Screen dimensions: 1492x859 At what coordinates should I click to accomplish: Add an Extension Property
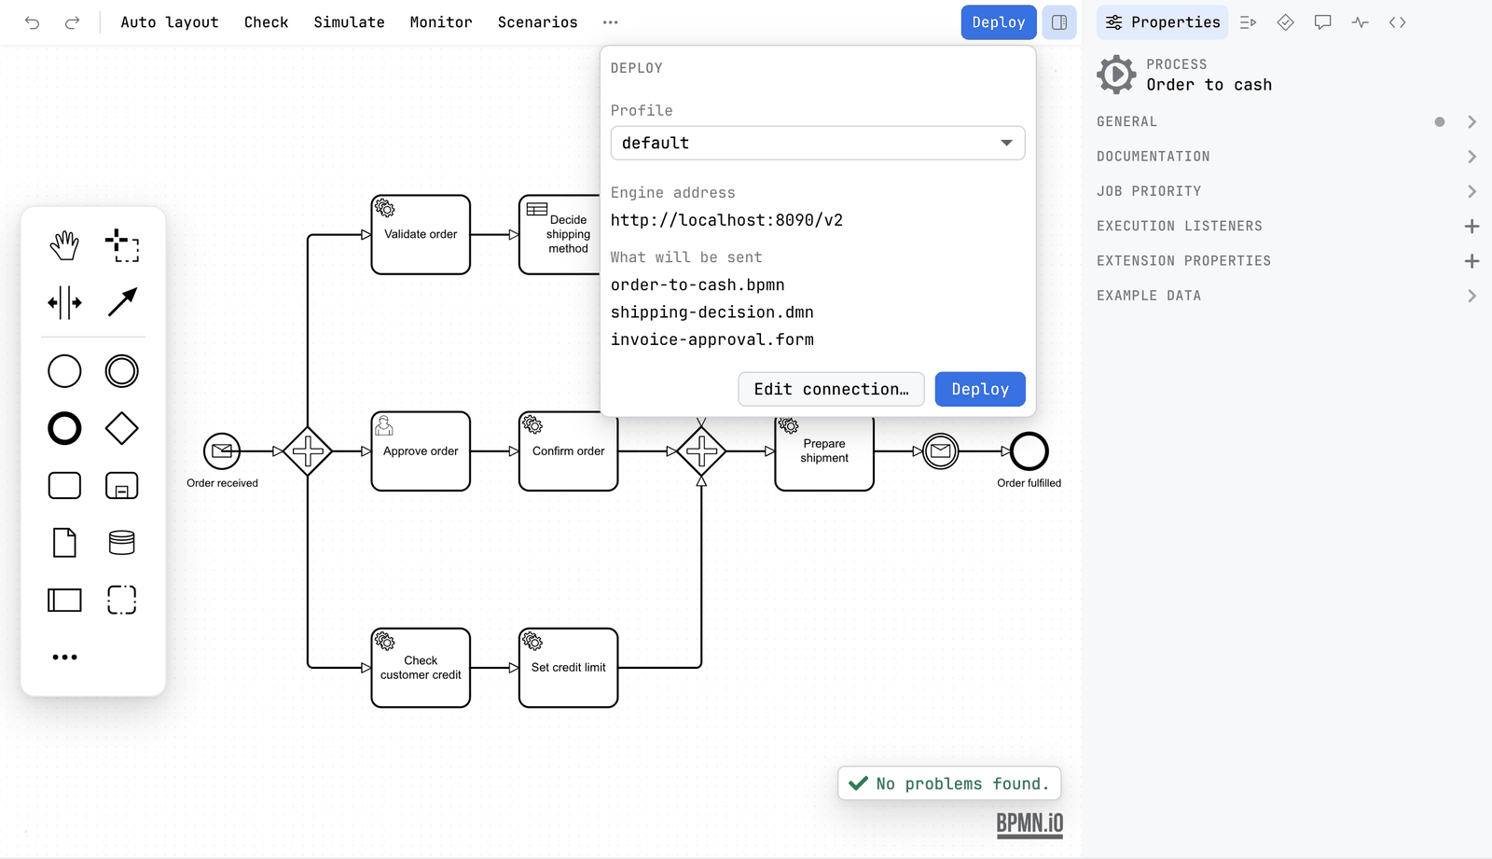[1471, 261]
